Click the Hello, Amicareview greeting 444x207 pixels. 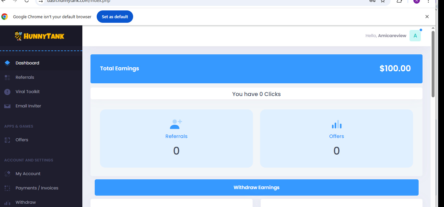[386, 36]
